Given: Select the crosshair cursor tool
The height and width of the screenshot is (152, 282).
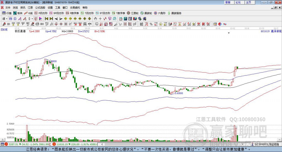Looking at the screenshot, I should (100, 19).
